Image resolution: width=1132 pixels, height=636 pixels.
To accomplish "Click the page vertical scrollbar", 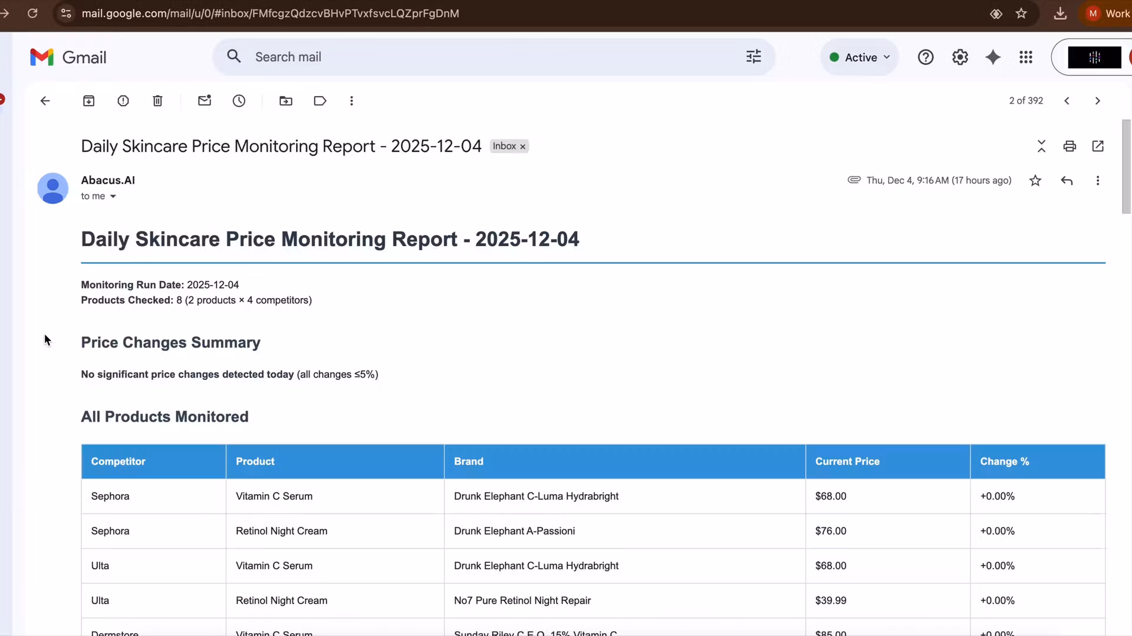I will coord(1126,167).
